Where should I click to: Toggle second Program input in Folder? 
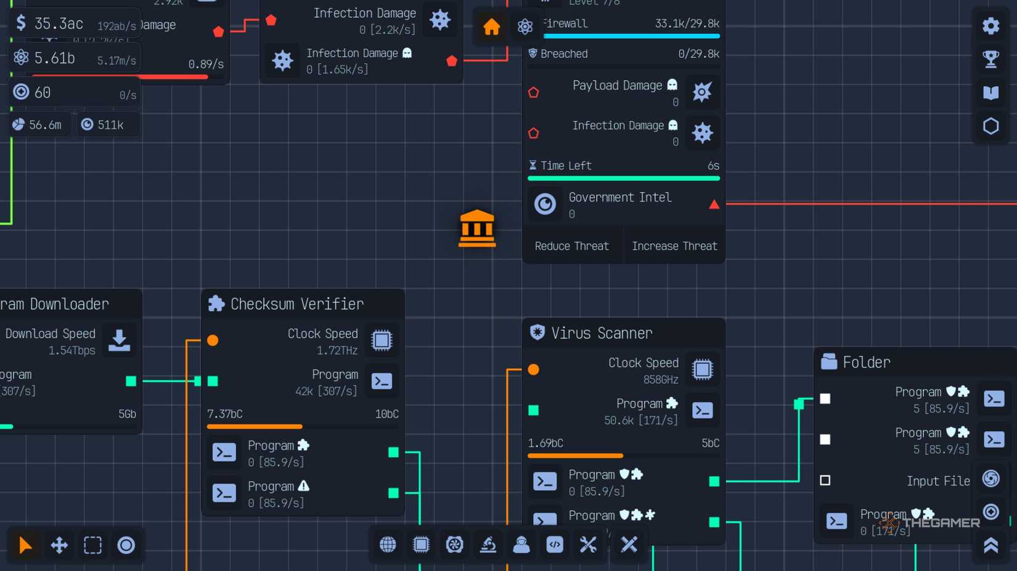(825, 439)
